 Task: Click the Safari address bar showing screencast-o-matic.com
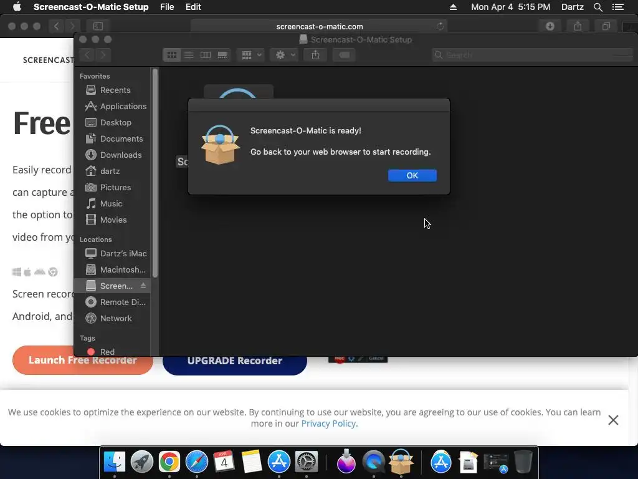point(320,26)
